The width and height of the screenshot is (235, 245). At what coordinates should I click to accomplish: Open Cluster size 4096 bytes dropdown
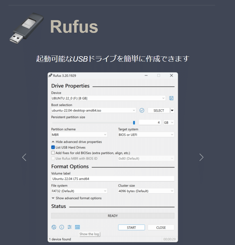pyautogui.click(x=146, y=191)
